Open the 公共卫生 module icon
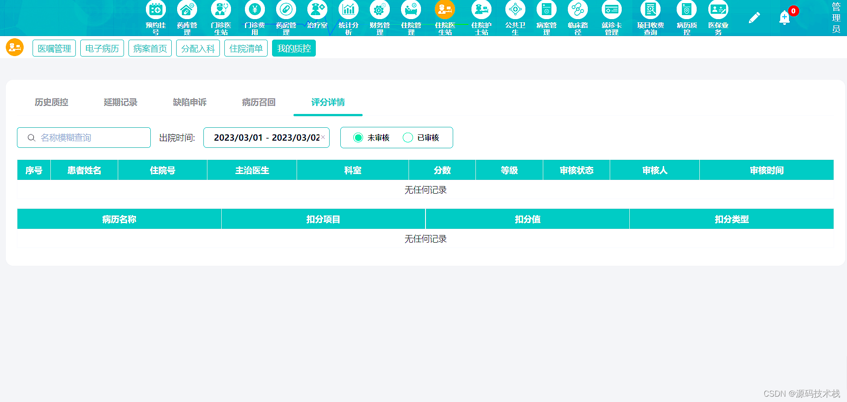The height and width of the screenshot is (402, 847). click(x=515, y=9)
